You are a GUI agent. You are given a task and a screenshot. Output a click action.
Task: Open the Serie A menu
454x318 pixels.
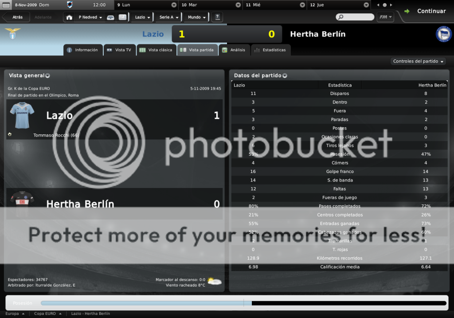pos(169,17)
